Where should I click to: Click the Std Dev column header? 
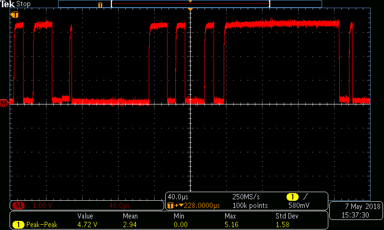[x=287, y=216]
